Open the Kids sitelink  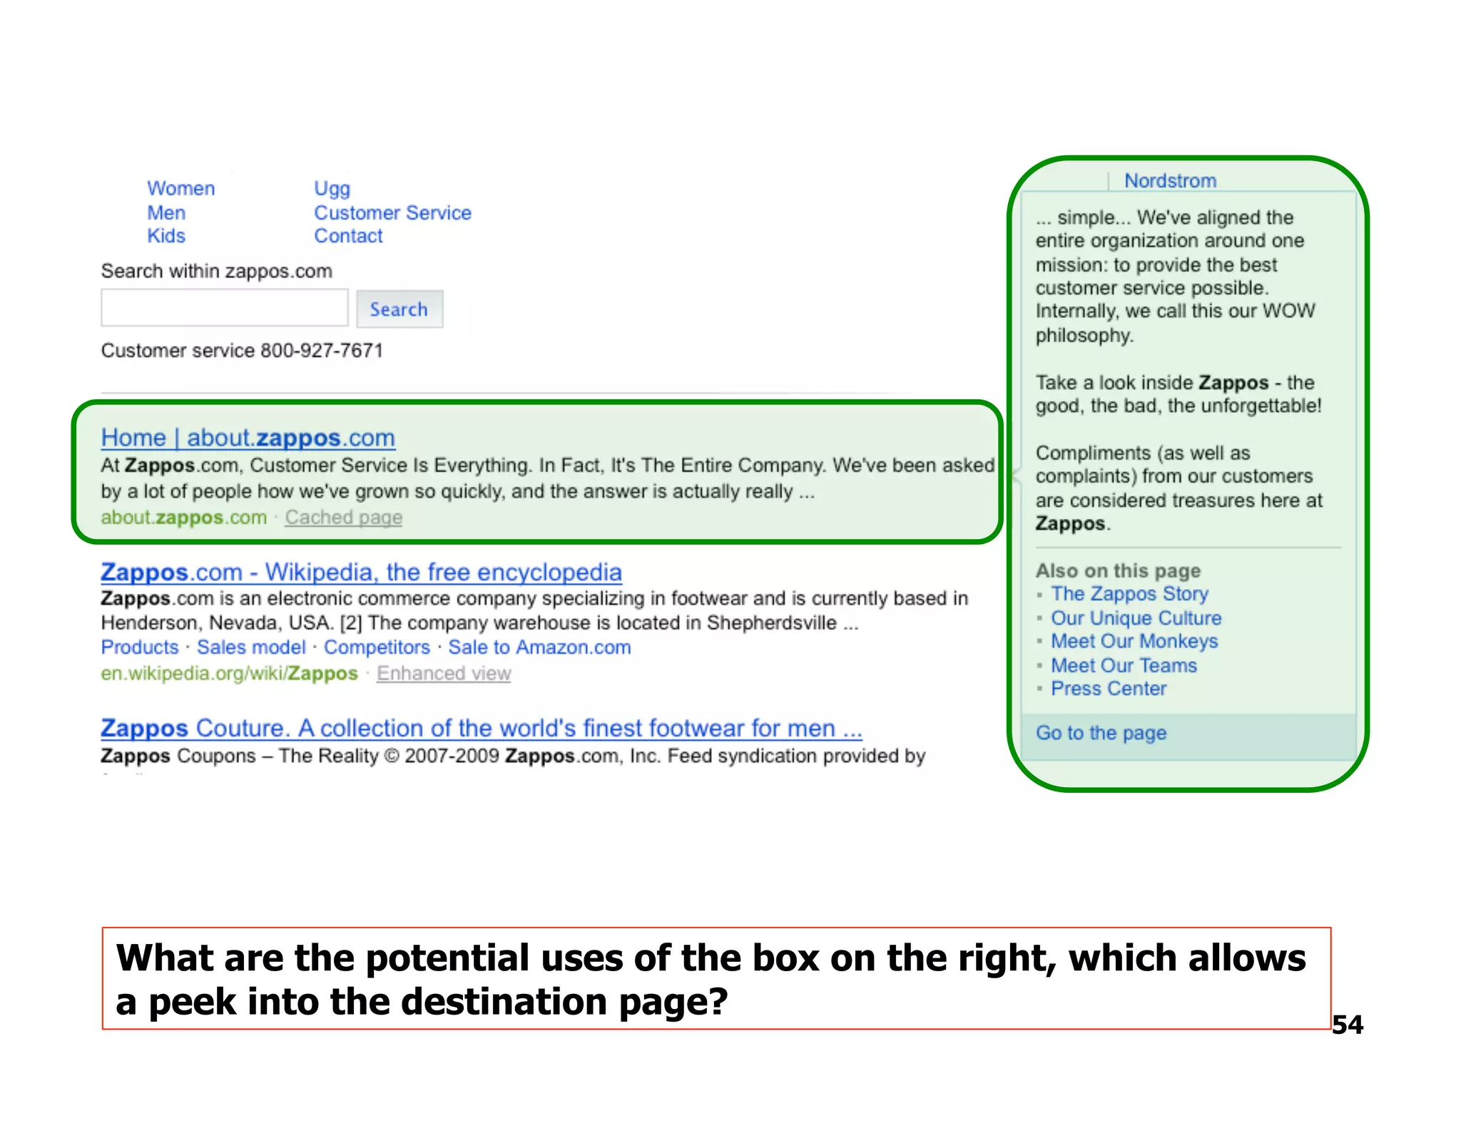[166, 236]
